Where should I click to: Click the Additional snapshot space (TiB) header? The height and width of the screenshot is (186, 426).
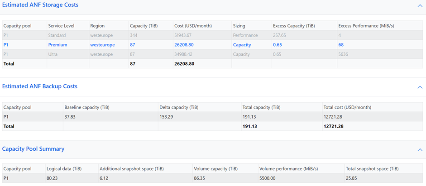[132, 169]
